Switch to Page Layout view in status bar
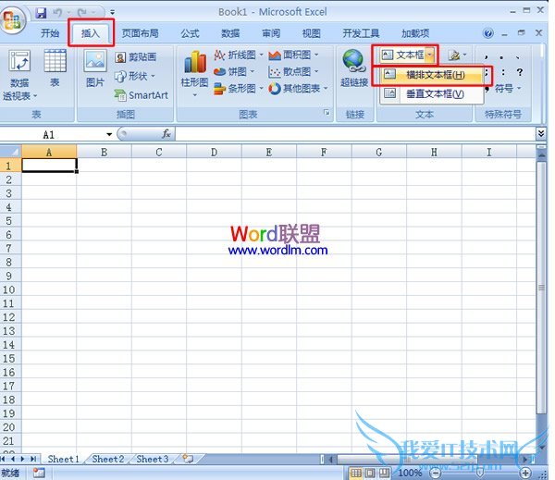 (370, 473)
